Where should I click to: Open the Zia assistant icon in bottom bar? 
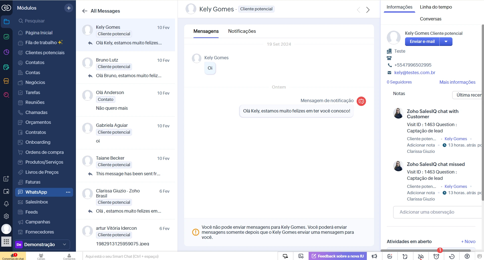(420, 256)
